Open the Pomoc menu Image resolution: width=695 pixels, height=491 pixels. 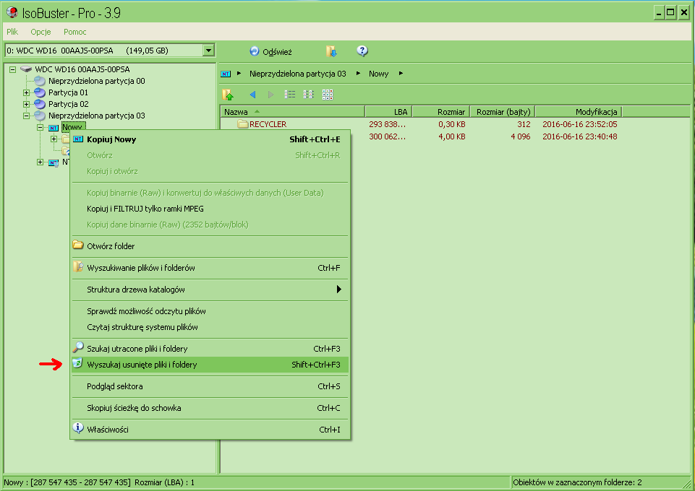[x=75, y=32]
